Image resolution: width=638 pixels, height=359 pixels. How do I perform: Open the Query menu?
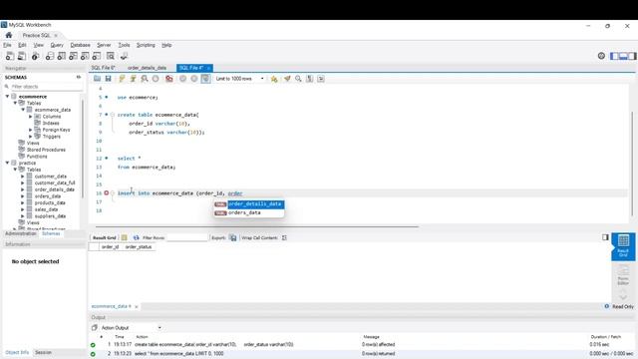tap(57, 45)
